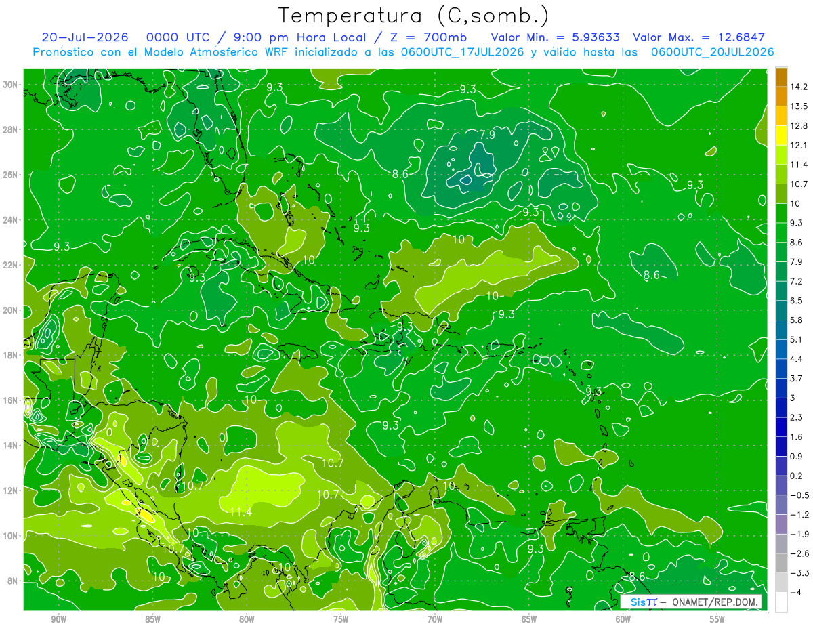This screenshot has height=628, width=813.
Task: Click the purple swatch beside -1.2
Action: pos(781,524)
